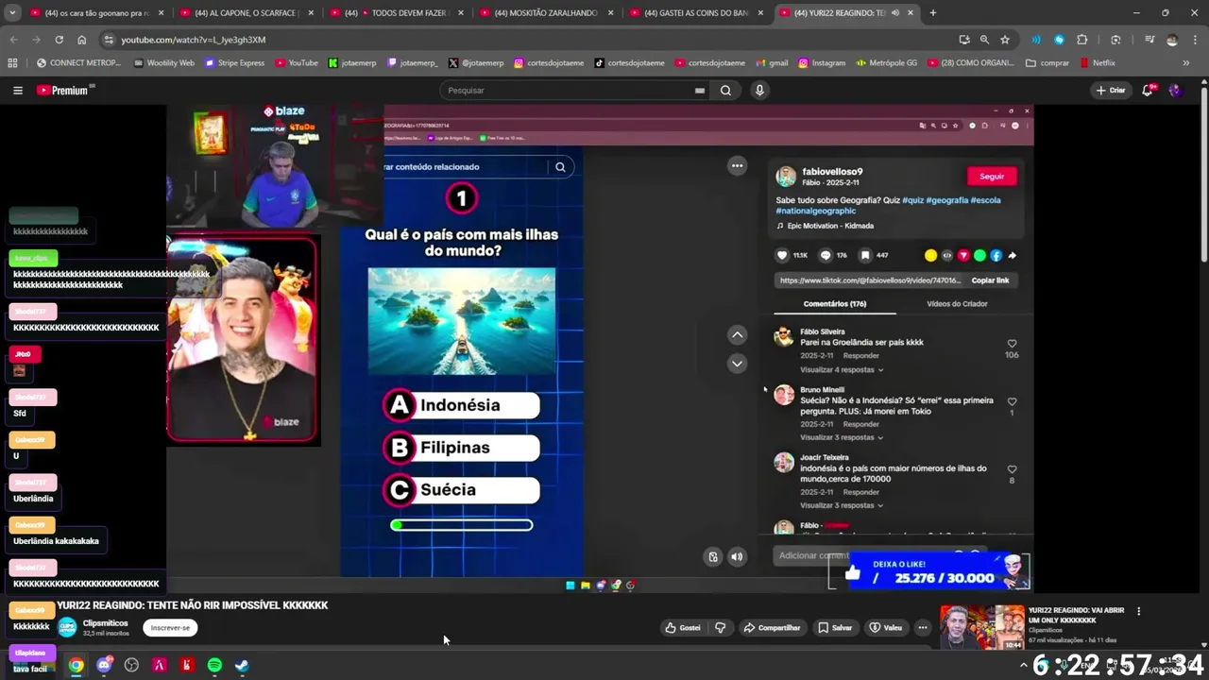The width and height of the screenshot is (1209, 680).
Task: Like Bruno Minelli's comment heart
Action: click(x=1012, y=401)
